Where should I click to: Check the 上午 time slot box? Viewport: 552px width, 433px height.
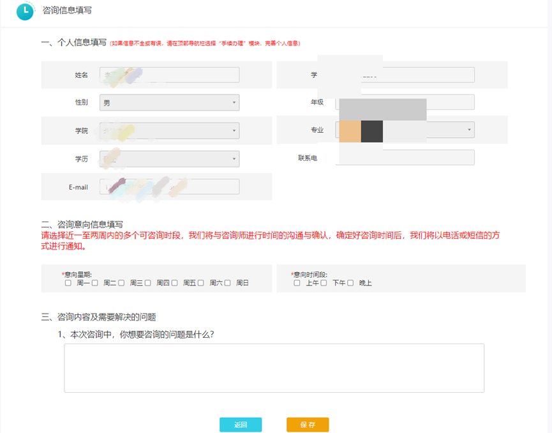(297, 283)
